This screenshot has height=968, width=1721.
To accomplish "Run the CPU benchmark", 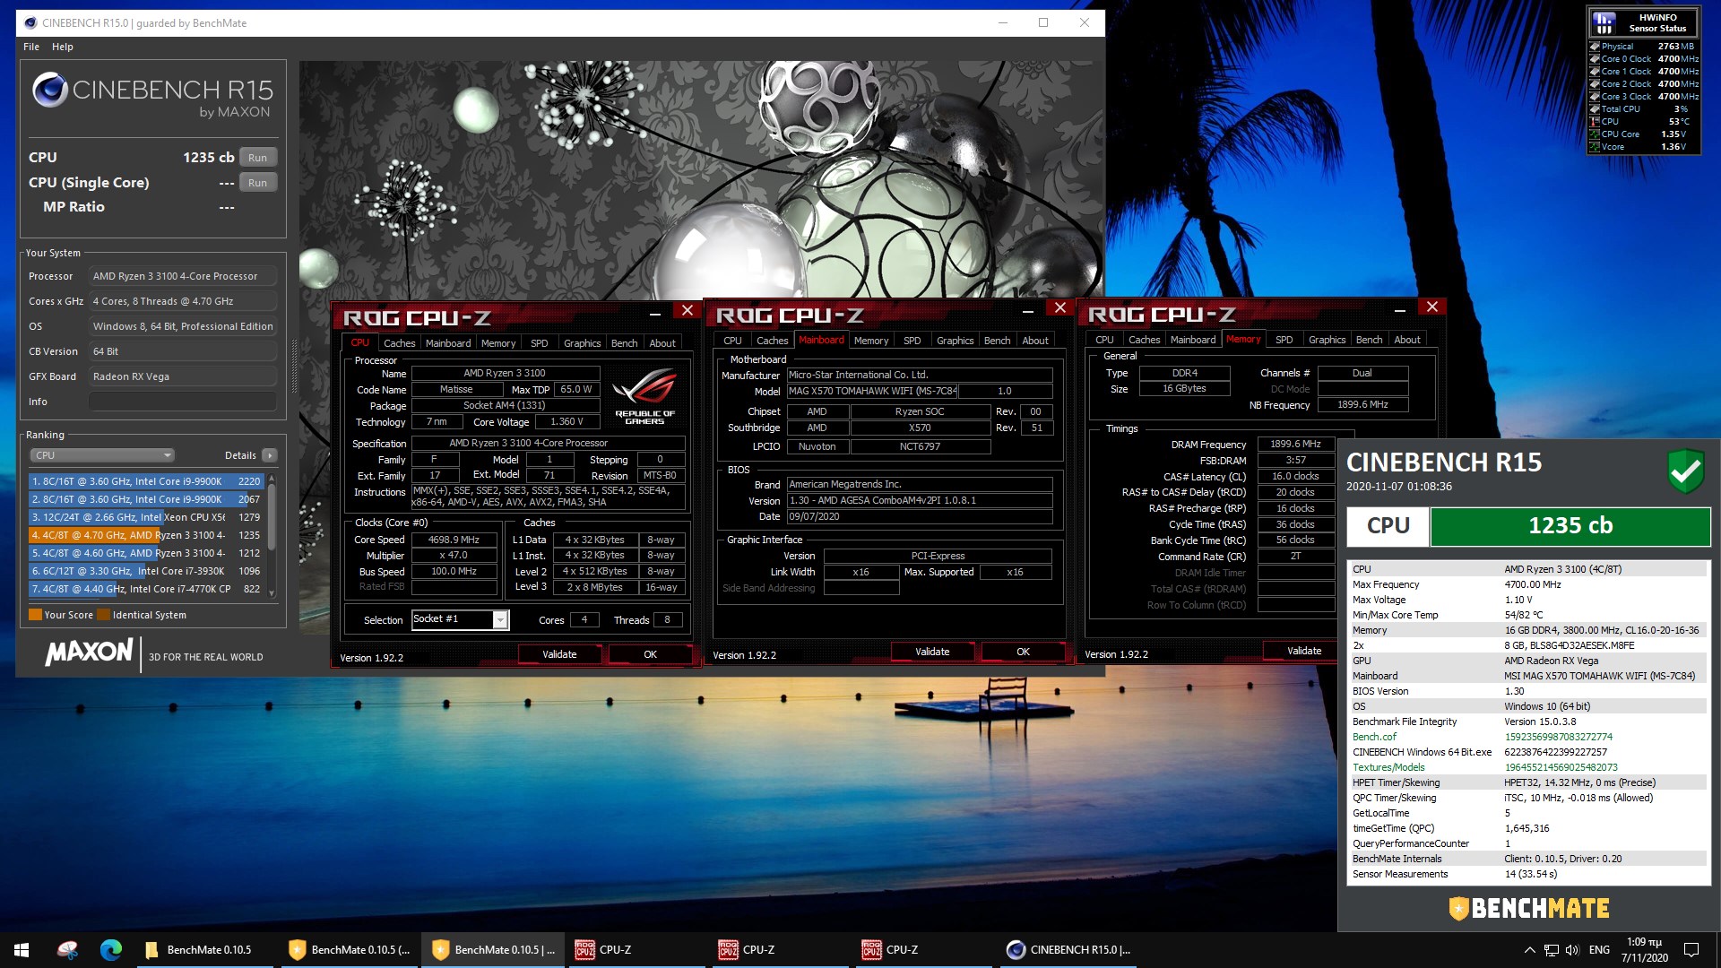I will [257, 158].
